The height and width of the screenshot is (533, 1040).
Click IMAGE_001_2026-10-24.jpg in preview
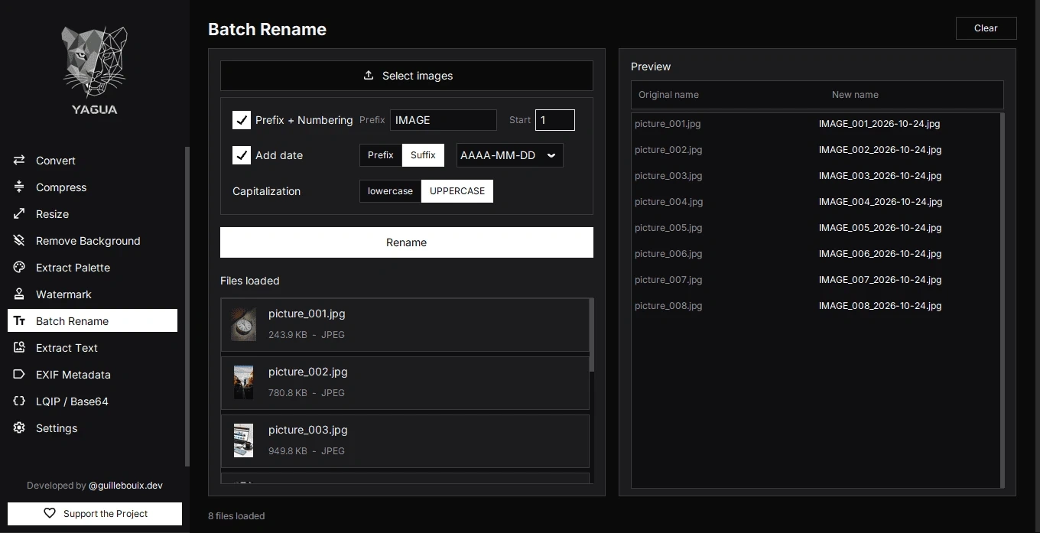pyautogui.click(x=879, y=124)
